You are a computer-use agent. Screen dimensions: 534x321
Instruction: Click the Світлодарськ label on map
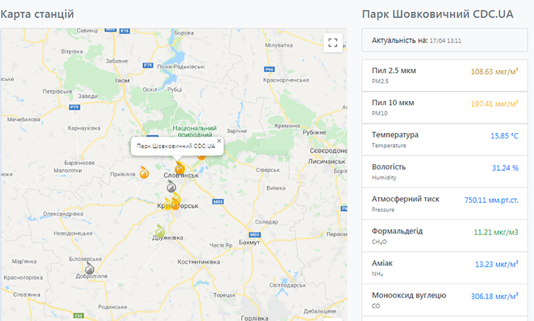287,285
